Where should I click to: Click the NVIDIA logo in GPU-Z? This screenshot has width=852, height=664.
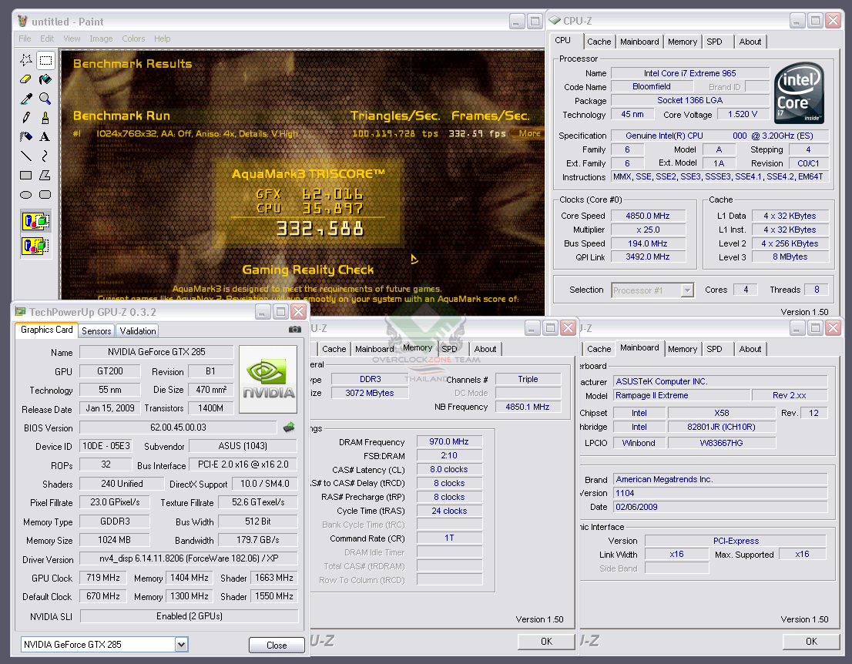[x=268, y=379]
